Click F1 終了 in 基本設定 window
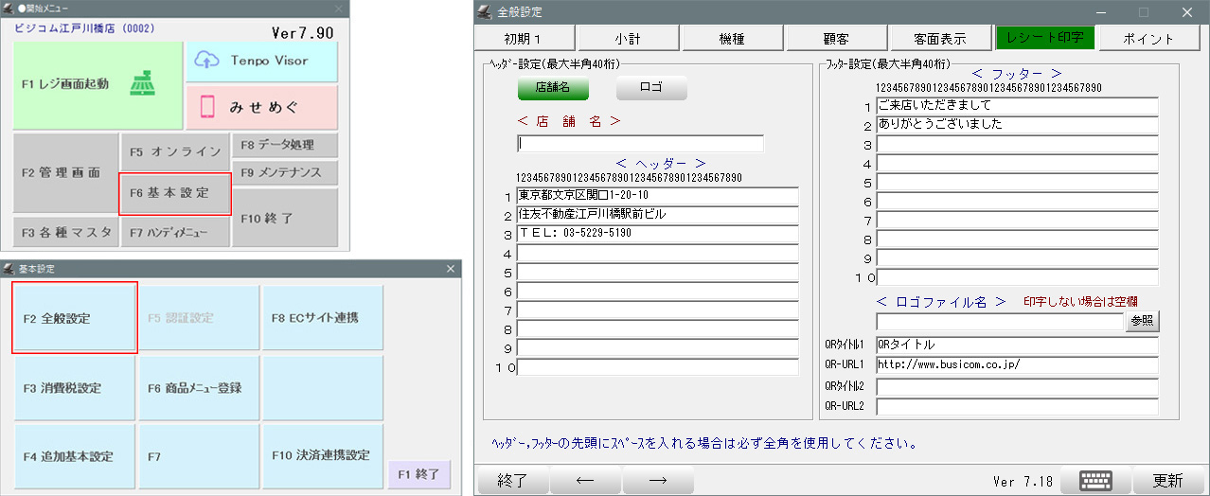This screenshot has width=1210, height=496. pos(419,473)
